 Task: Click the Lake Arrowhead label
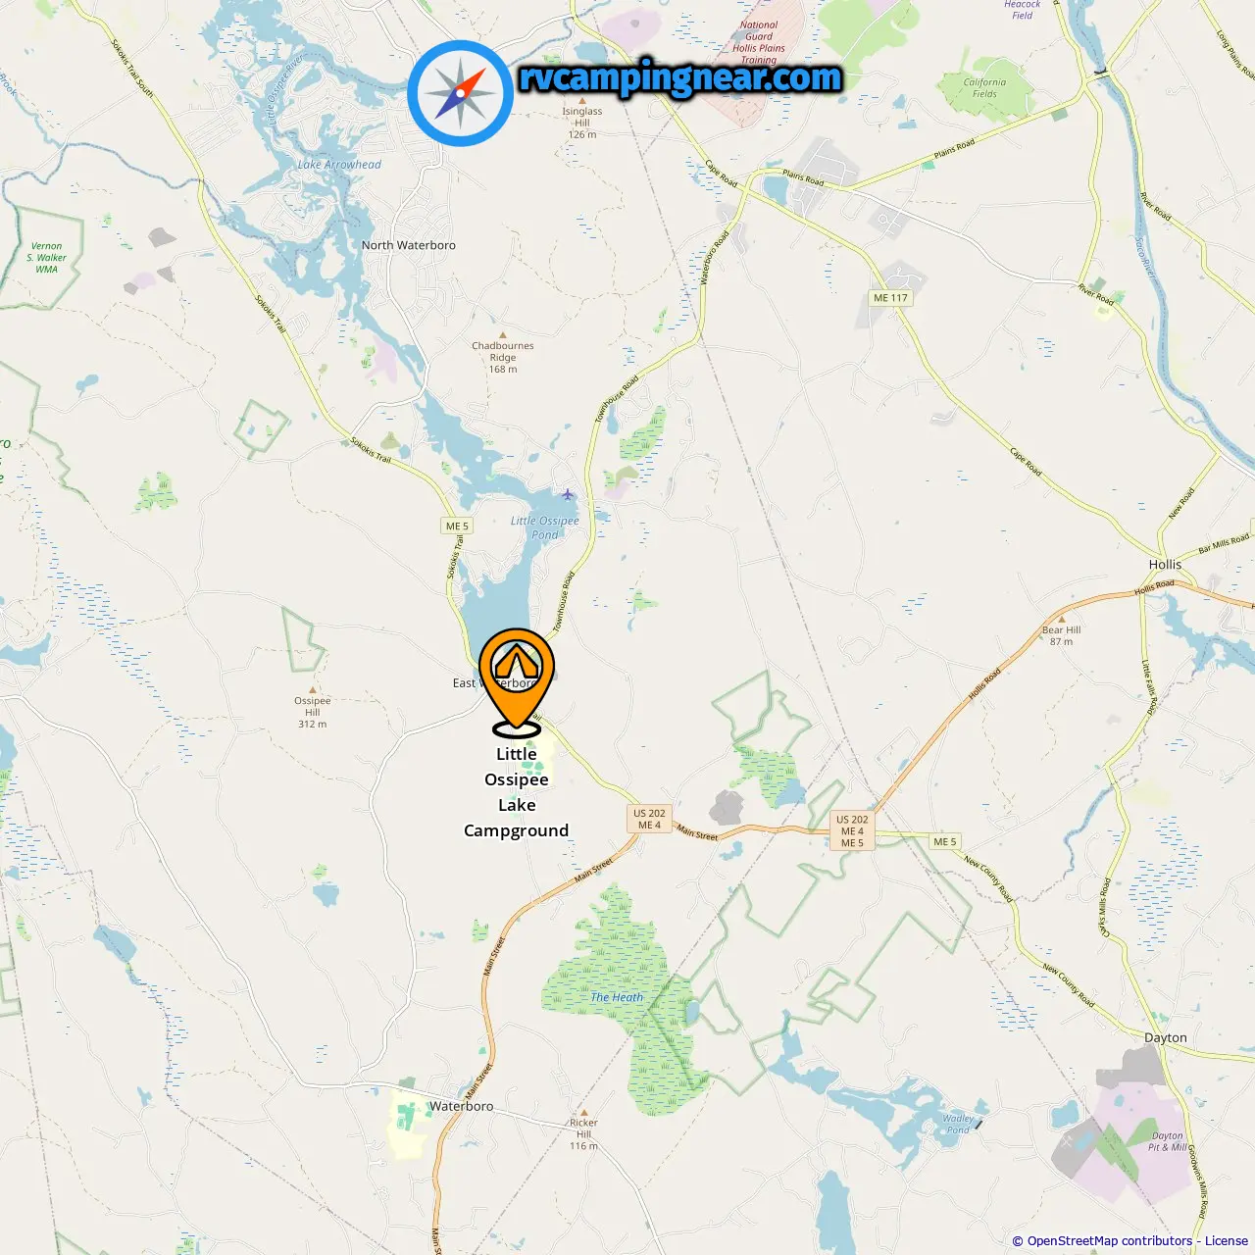(339, 165)
